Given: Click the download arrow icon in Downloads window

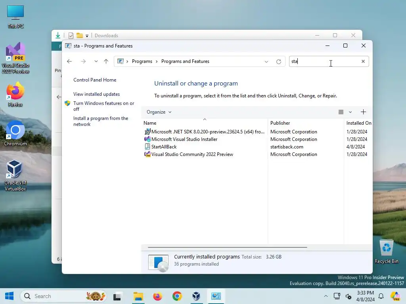Looking at the screenshot, I should 58,35.
